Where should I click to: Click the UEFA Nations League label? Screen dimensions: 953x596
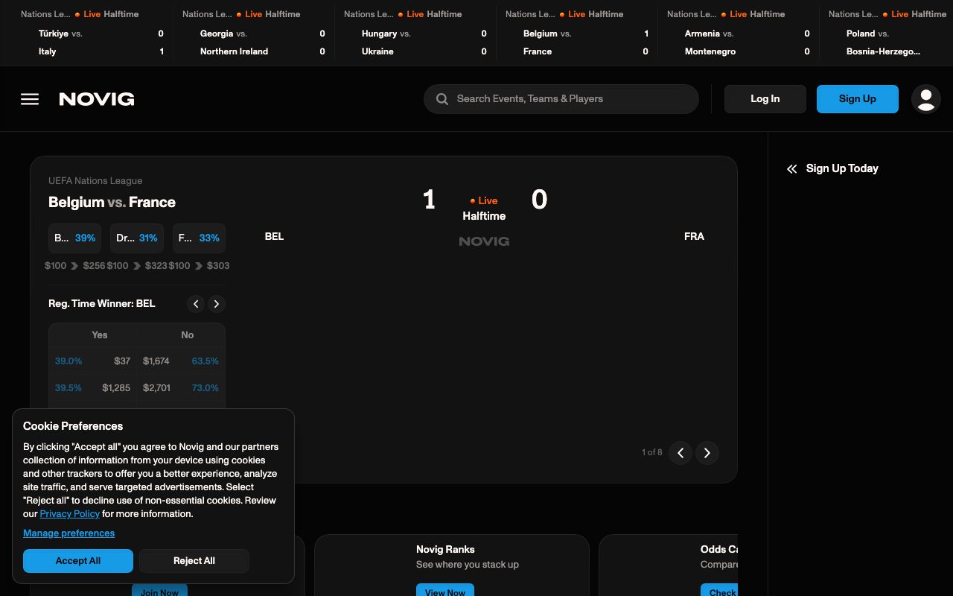(95, 181)
